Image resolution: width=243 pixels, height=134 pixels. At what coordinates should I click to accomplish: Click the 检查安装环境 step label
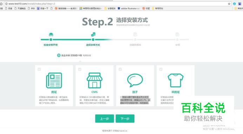click(51, 45)
